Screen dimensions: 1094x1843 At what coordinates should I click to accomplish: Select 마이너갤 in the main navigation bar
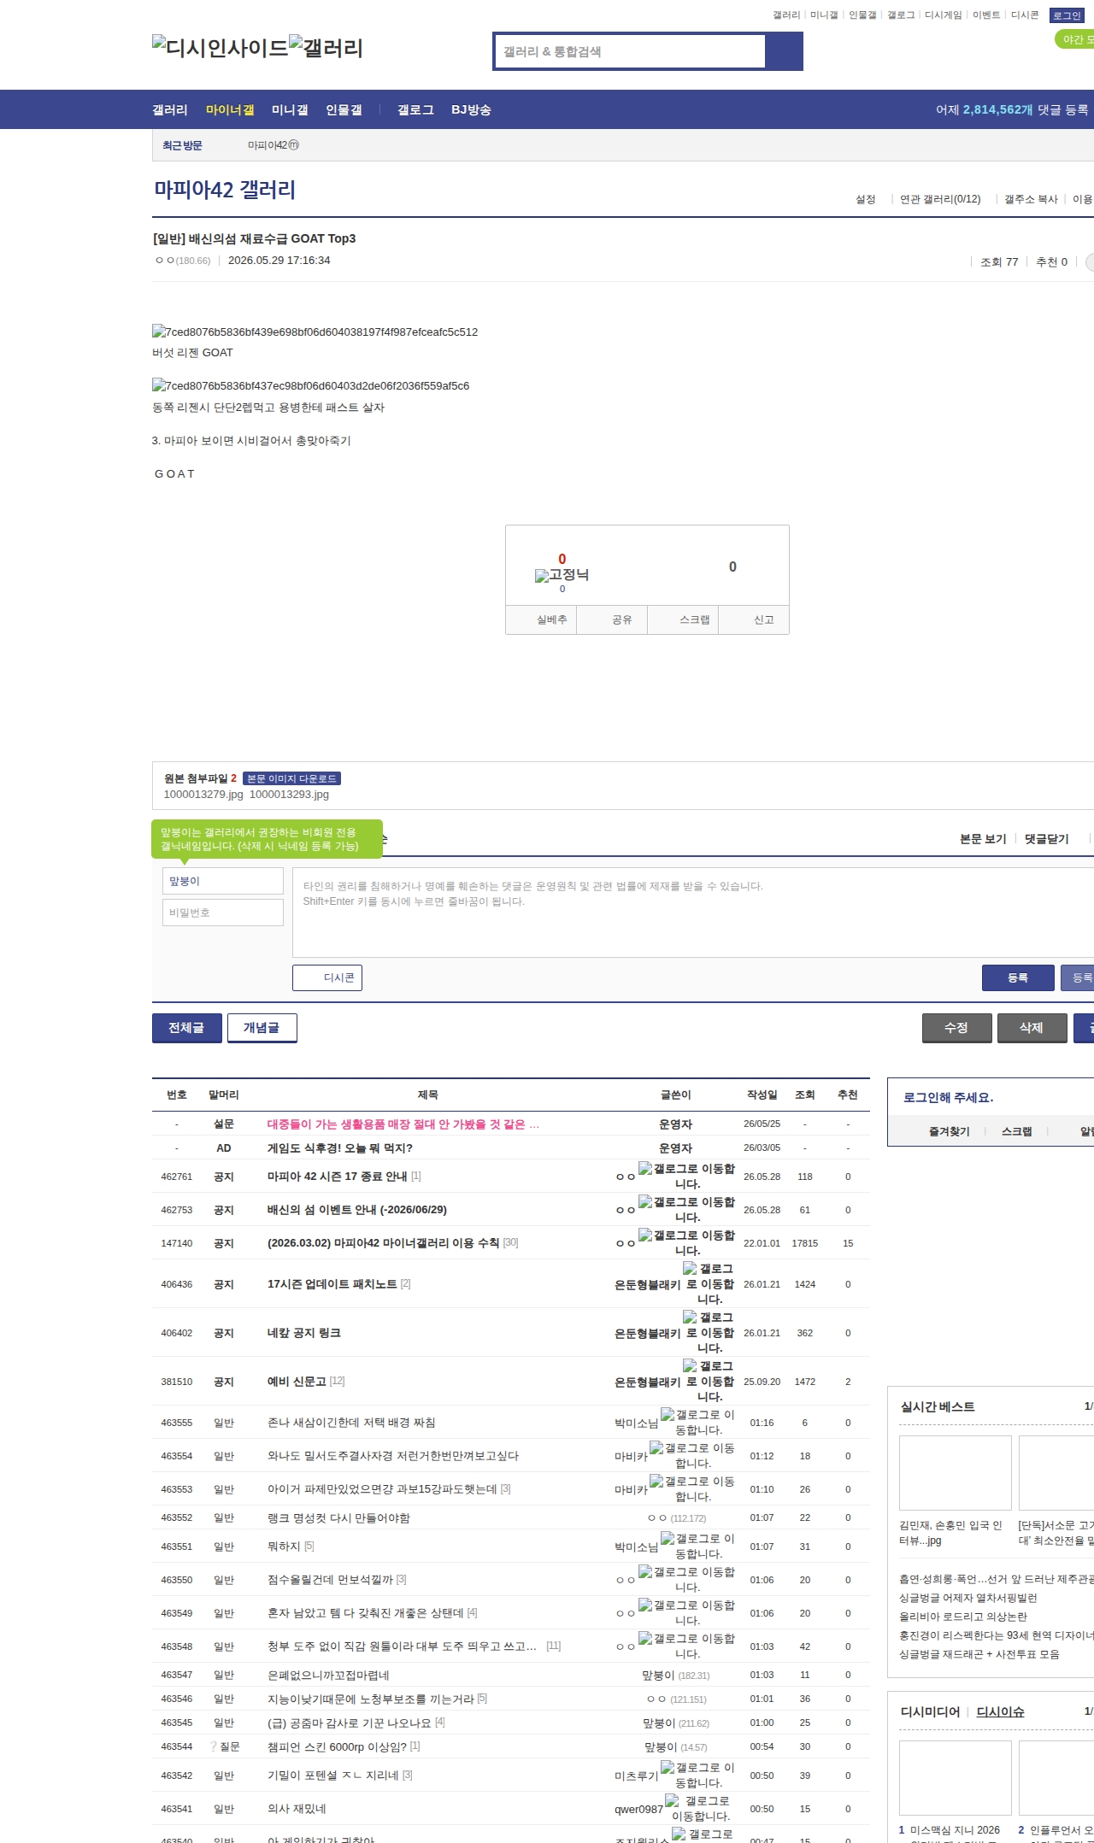pos(230,110)
